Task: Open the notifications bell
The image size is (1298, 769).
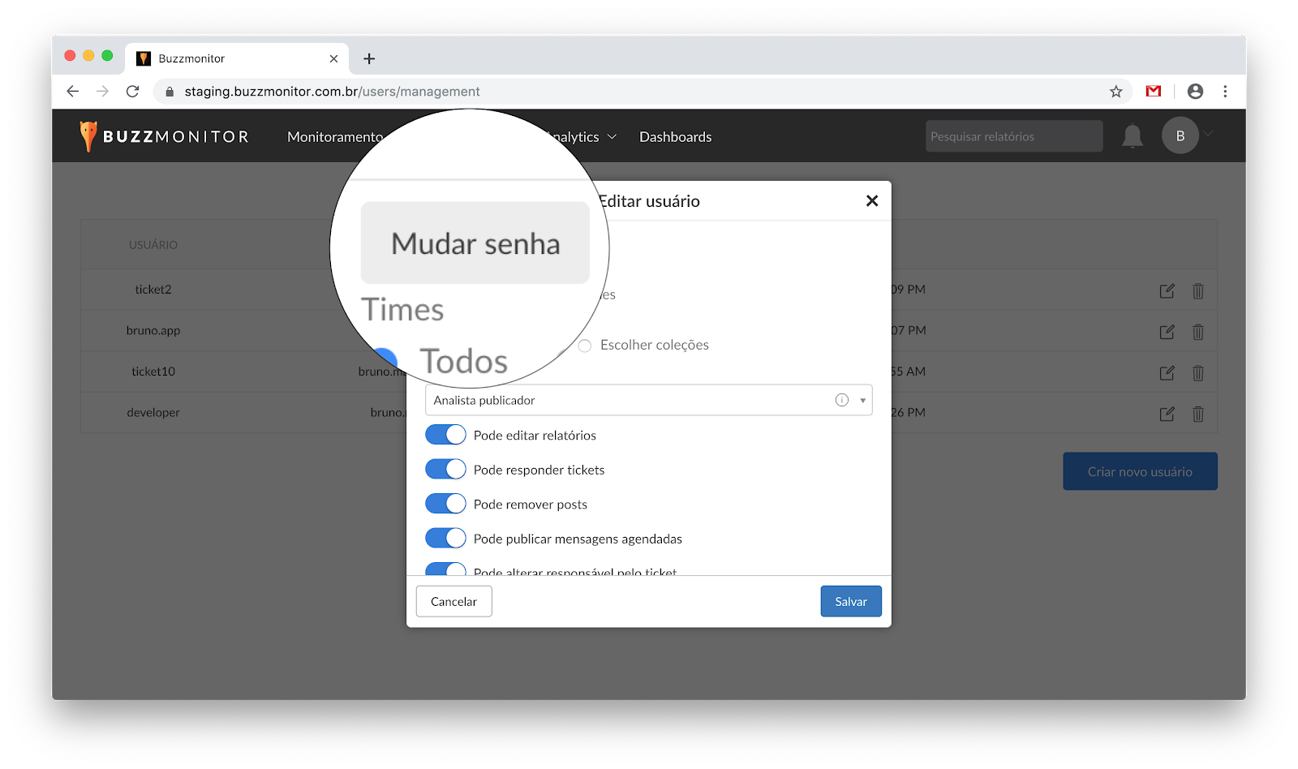Action: click(x=1132, y=136)
